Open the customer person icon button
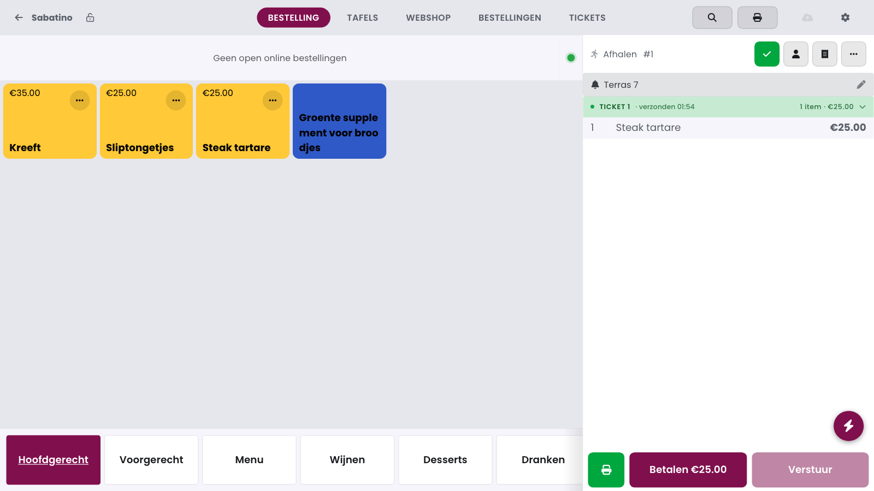874x491 pixels. click(x=796, y=54)
